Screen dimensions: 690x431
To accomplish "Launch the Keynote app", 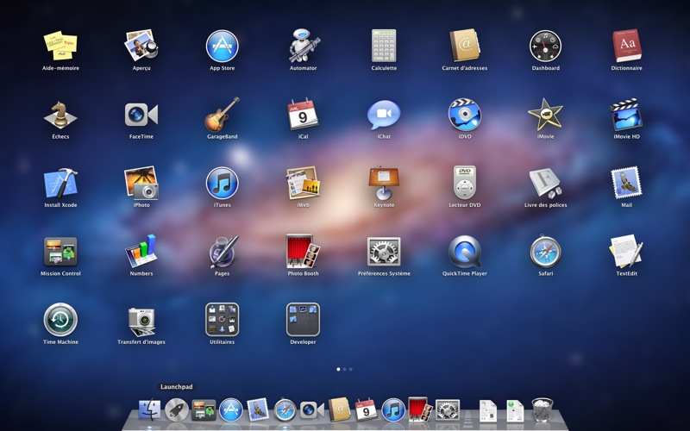I will pyautogui.click(x=384, y=183).
